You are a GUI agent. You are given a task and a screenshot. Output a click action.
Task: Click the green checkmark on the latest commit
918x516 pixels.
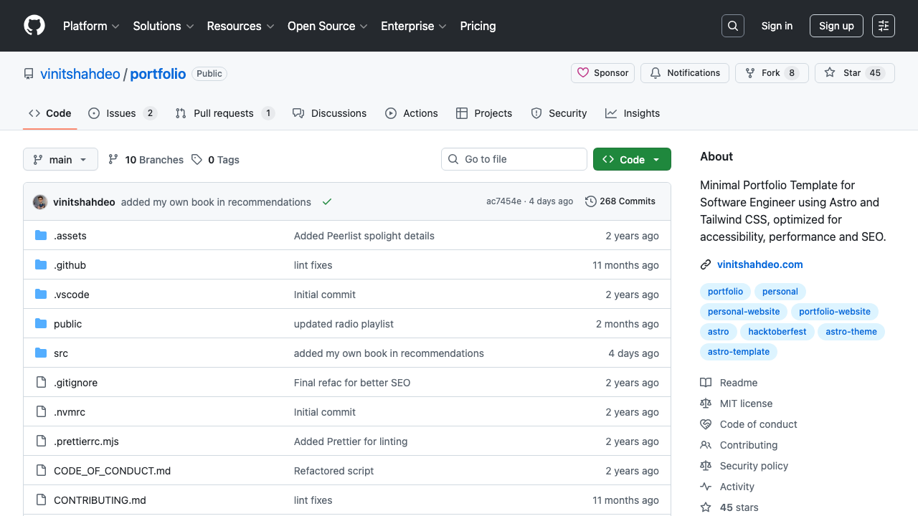click(327, 202)
